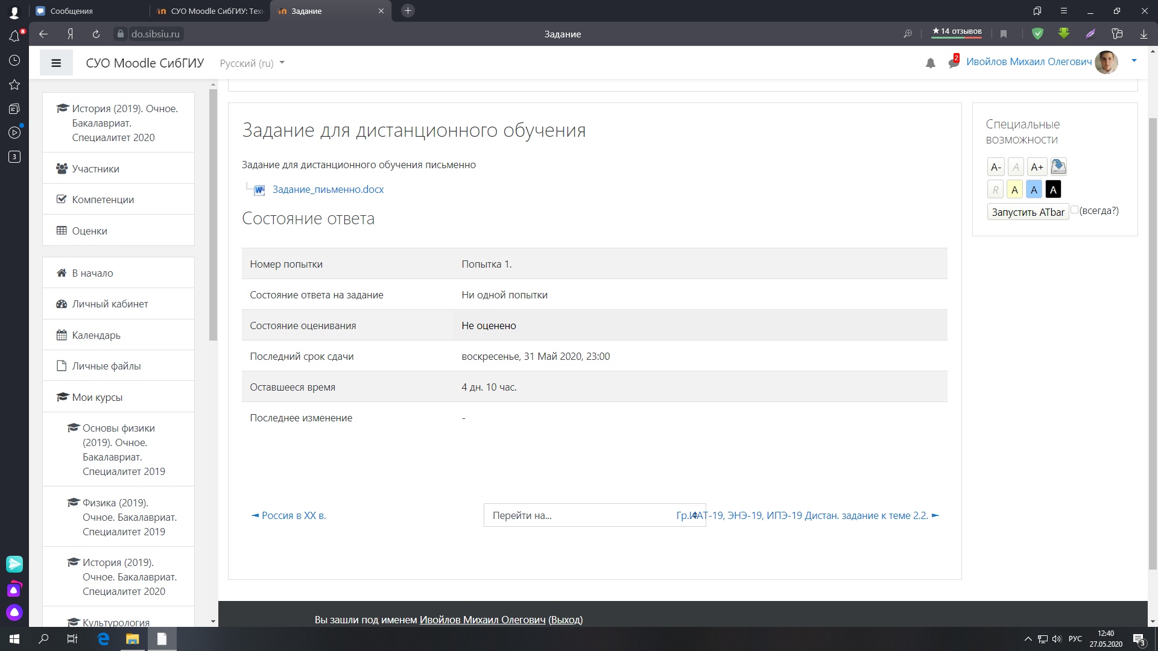Open bookmarks star in browser sidebar
The height and width of the screenshot is (651, 1158).
click(x=14, y=84)
